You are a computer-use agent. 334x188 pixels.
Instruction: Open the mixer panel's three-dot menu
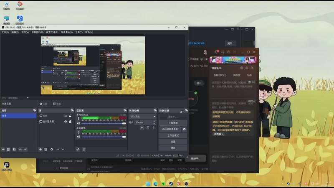coord(84,150)
